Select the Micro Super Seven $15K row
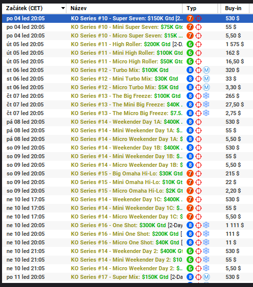 127,35
